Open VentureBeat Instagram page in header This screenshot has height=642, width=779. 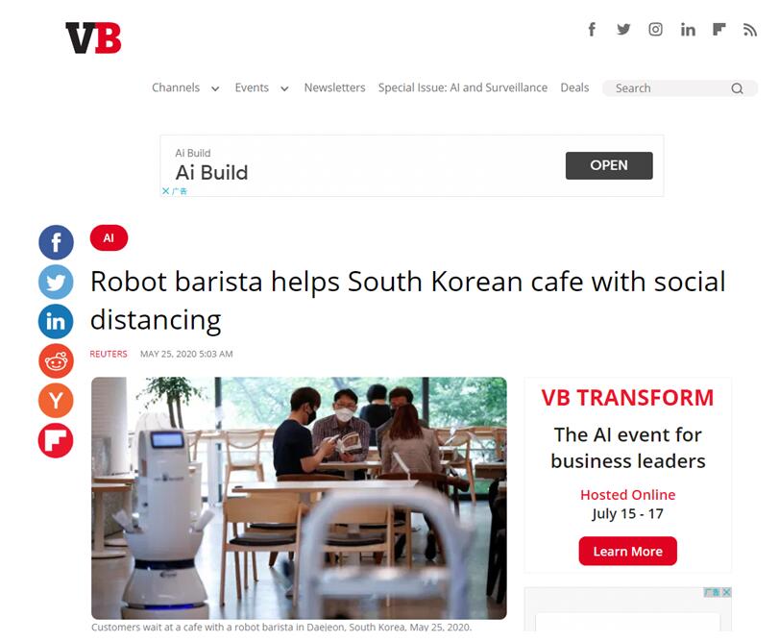[x=655, y=30]
